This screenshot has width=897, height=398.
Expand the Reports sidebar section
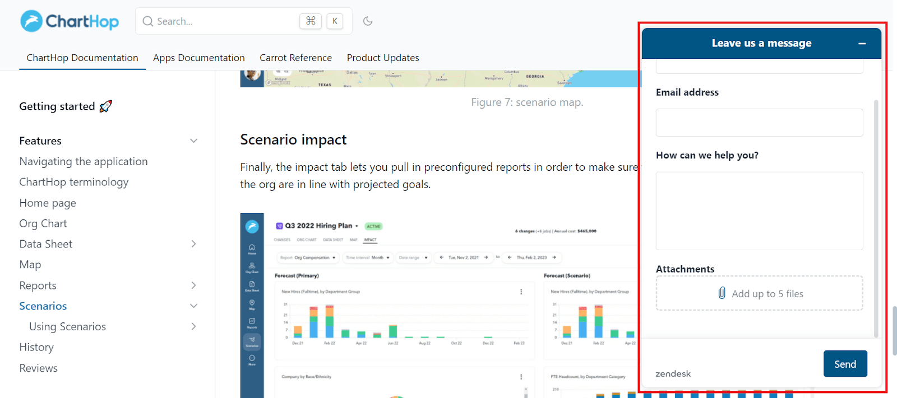point(193,285)
